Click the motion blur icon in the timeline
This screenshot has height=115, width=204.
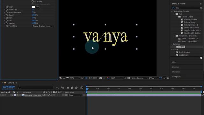pos(76,88)
